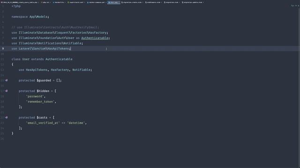Click the 'email_verified_at' array key

(x=43, y=123)
